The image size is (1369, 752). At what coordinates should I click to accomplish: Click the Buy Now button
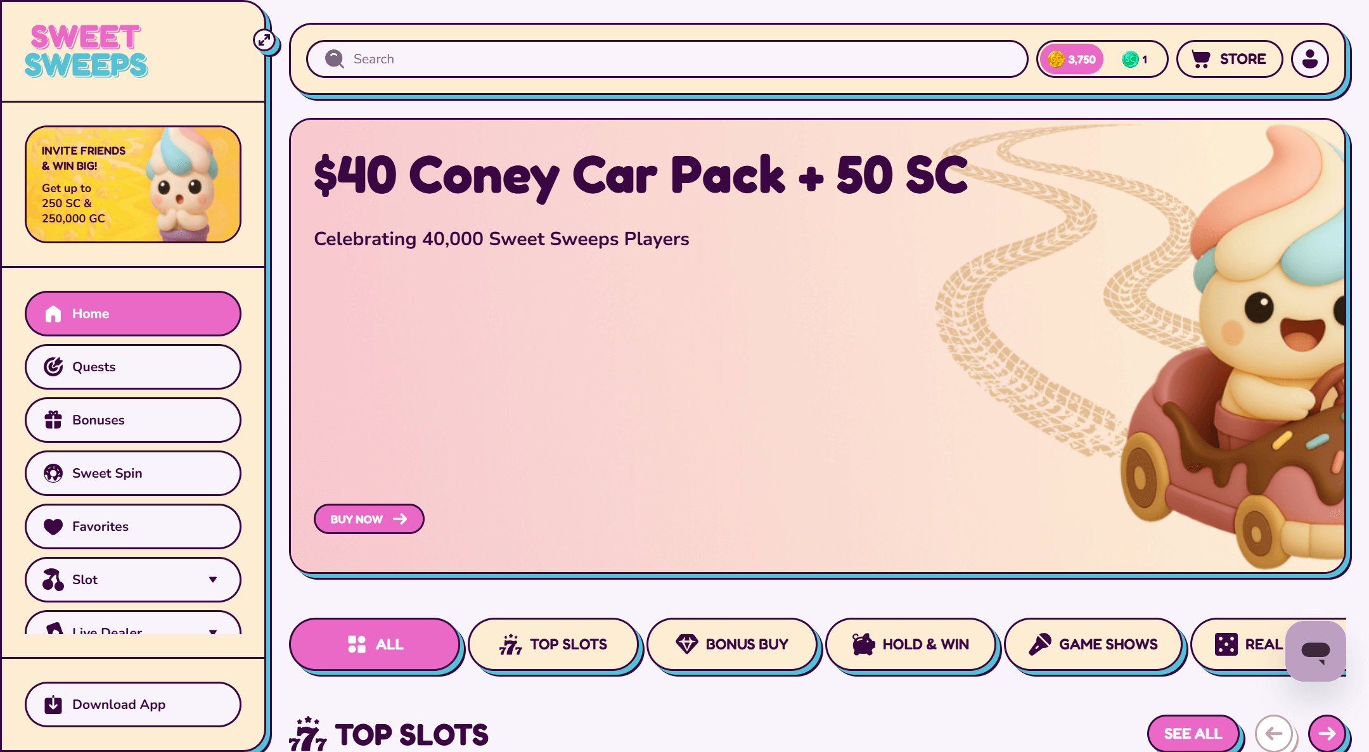(369, 519)
